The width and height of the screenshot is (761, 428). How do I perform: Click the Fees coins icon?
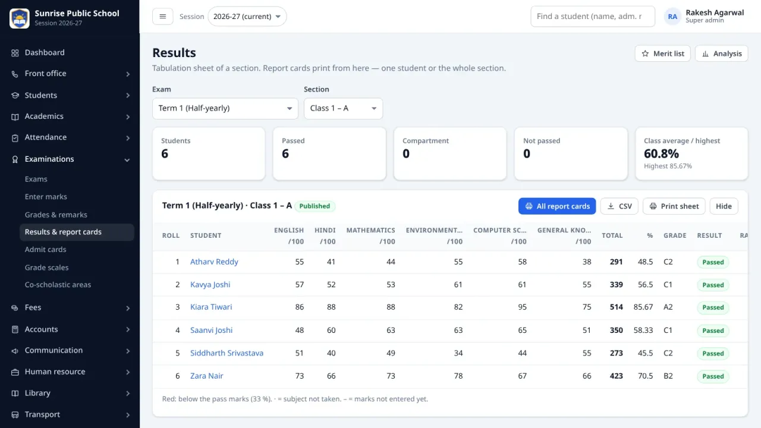coord(15,308)
